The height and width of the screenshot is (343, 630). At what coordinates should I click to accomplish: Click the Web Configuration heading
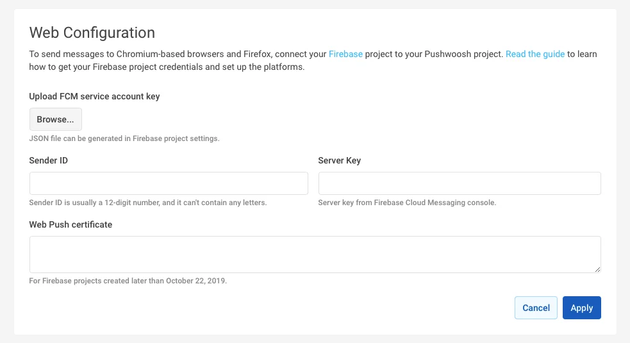[x=92, y=32]
